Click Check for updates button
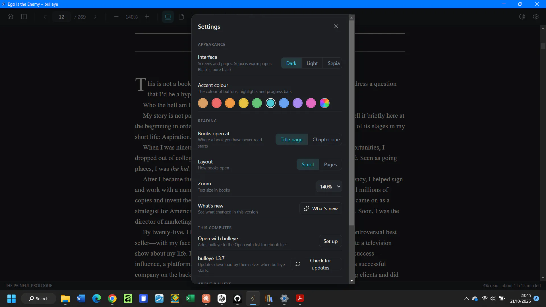Image resolution: width=546 pixels, height=307 pixels. (316, 264)
